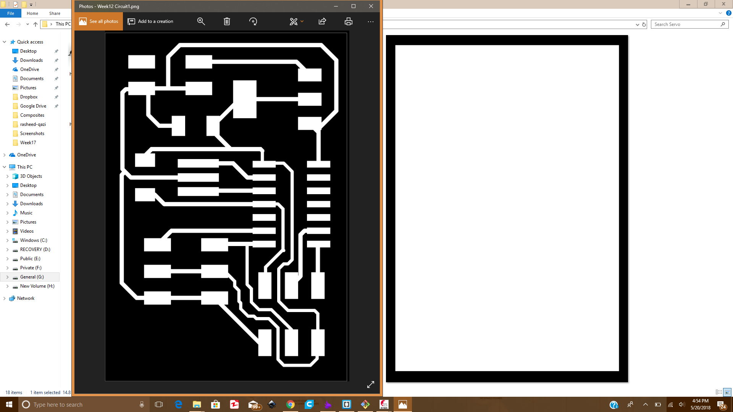The image size is (733, 412).
Task: Click See all photos button
Action: coord(99,21)
